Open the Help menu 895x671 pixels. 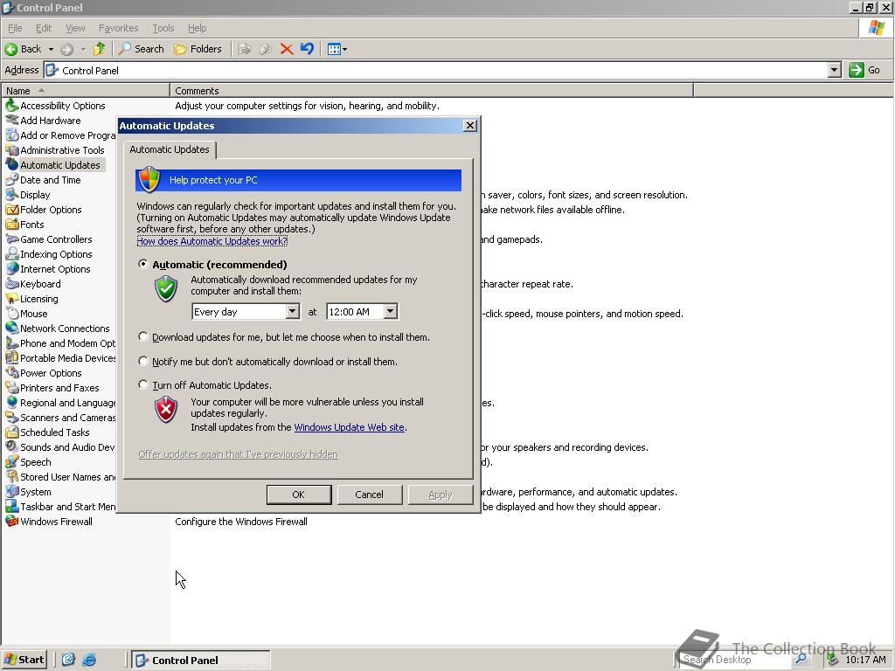[197, 28]
